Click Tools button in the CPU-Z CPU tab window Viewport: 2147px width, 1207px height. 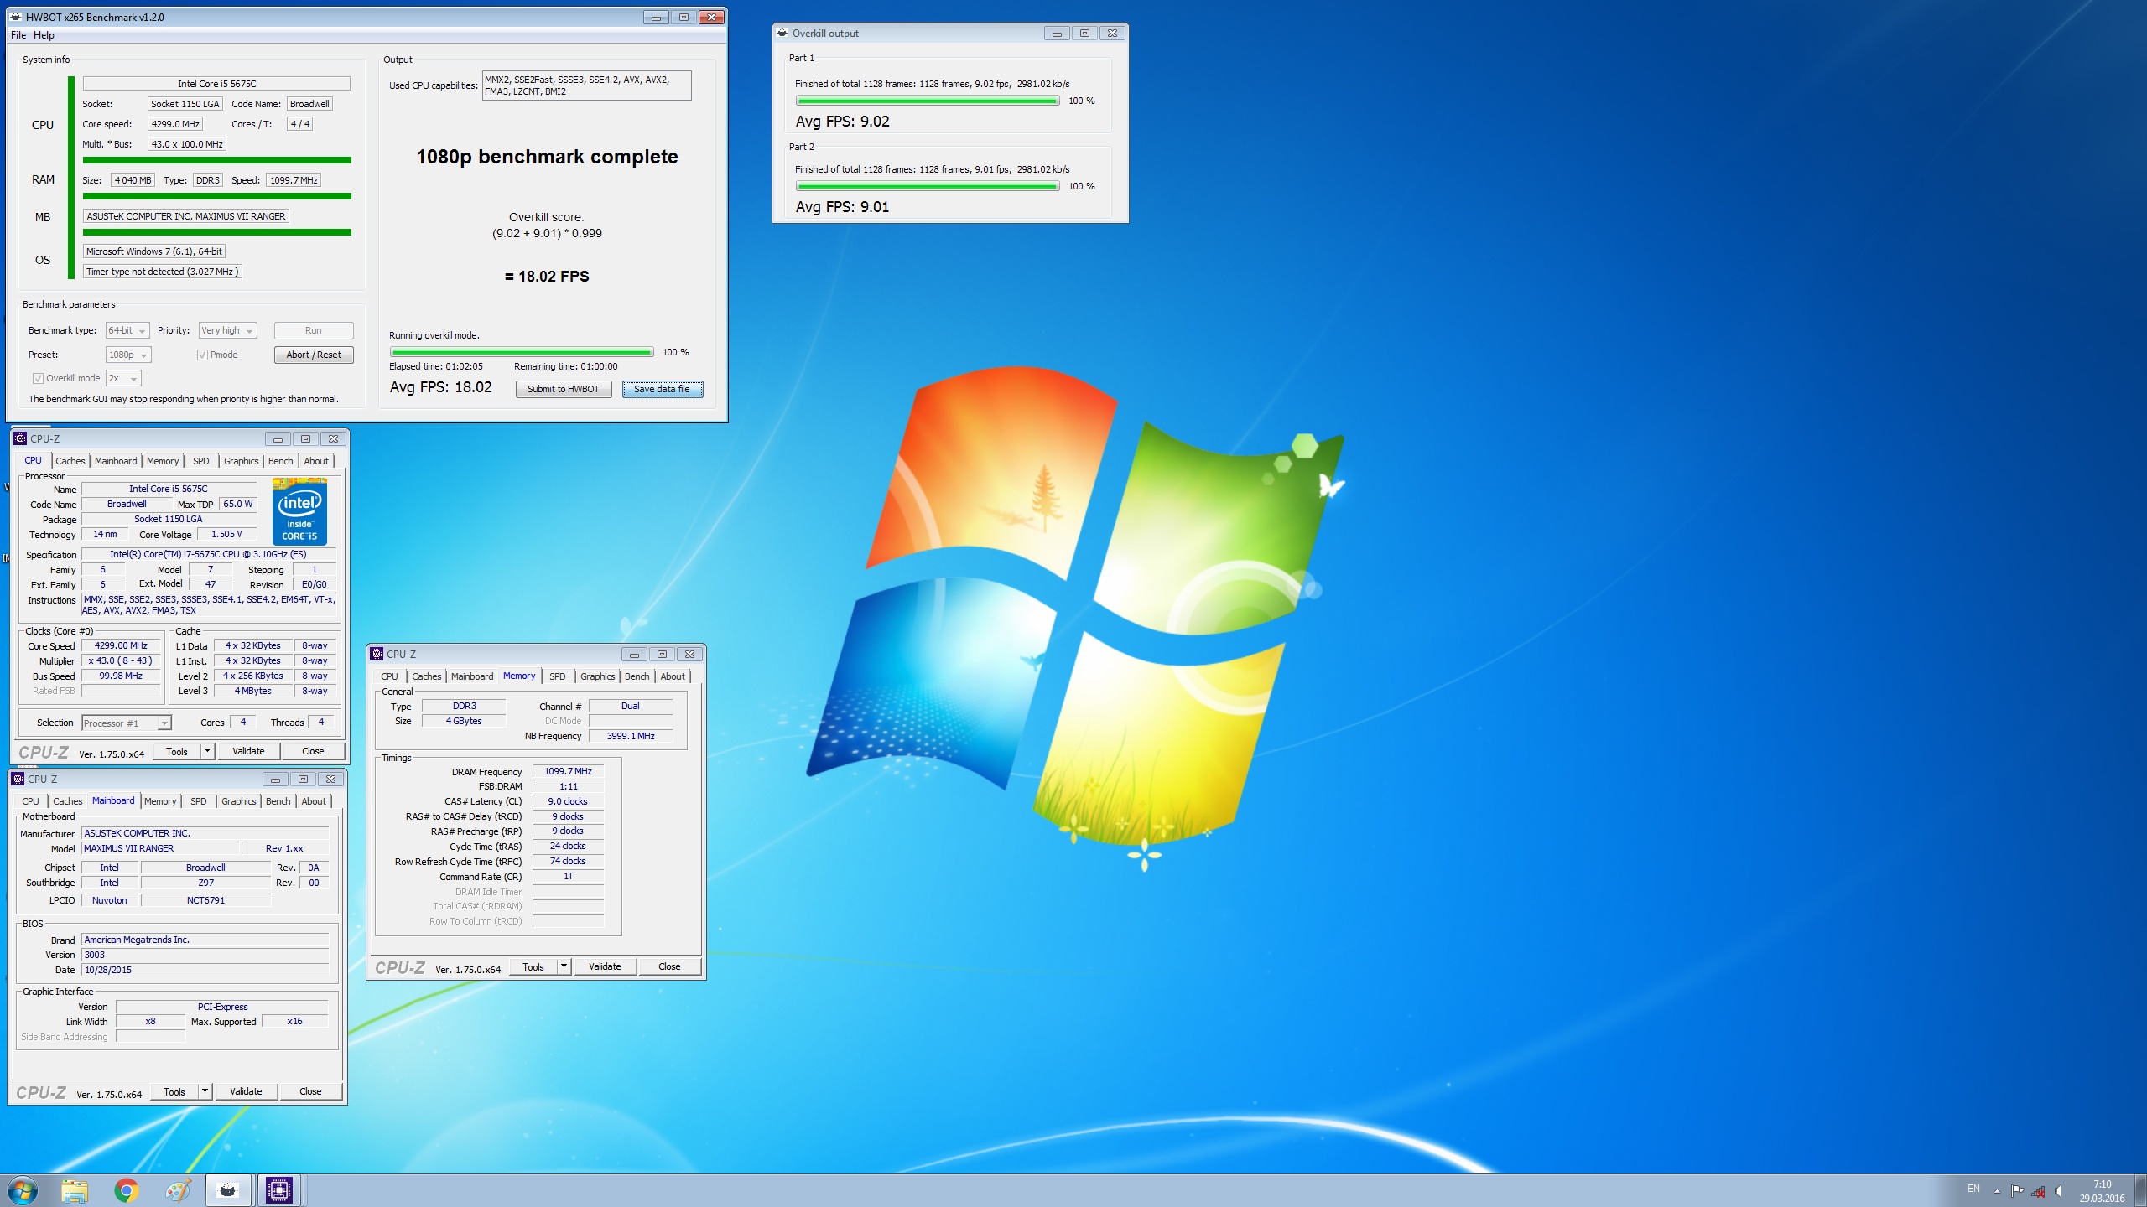click(177, 751)
